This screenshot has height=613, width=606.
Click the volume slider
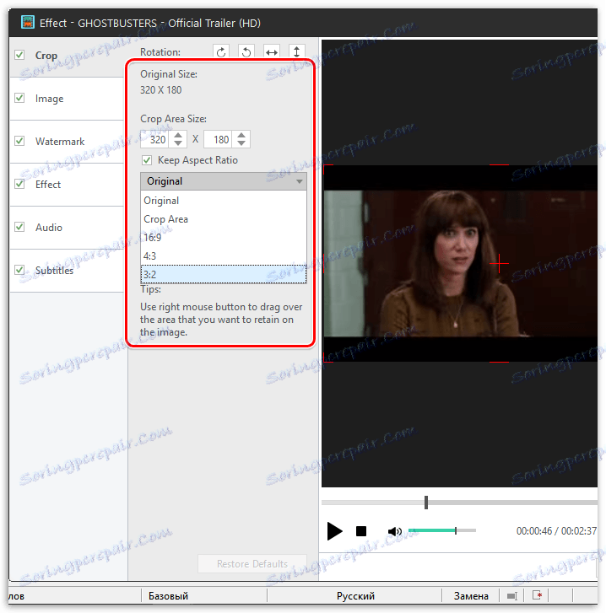(442, 530)
